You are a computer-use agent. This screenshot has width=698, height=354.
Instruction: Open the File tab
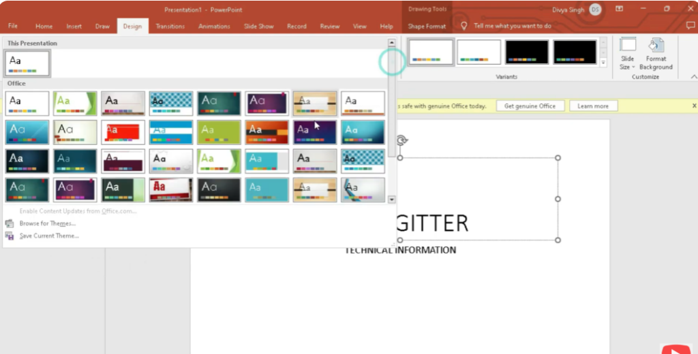coord(13,27)
